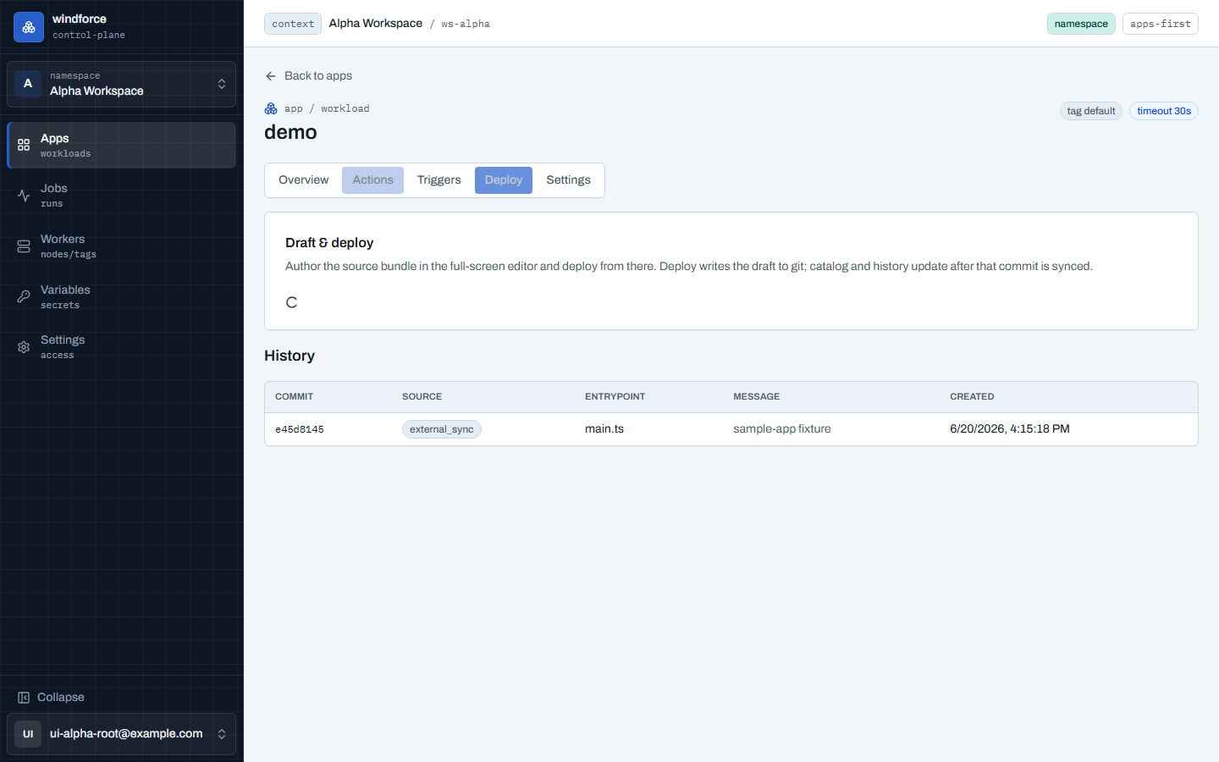
Task: Open Jobs runs from the sidebar
Action: [121, 196]
